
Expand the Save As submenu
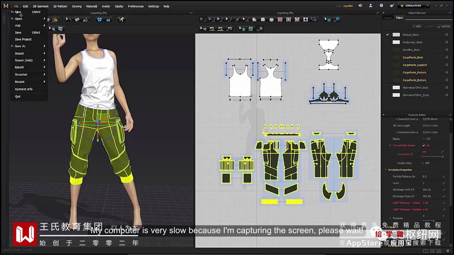coord(45,46)
